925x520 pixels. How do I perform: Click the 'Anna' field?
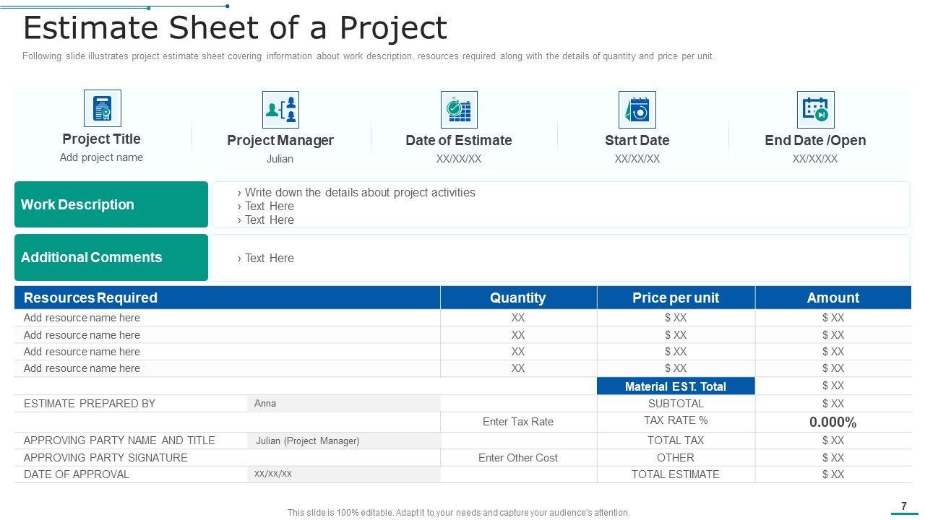pyautogui.click(x=343, y=404)
